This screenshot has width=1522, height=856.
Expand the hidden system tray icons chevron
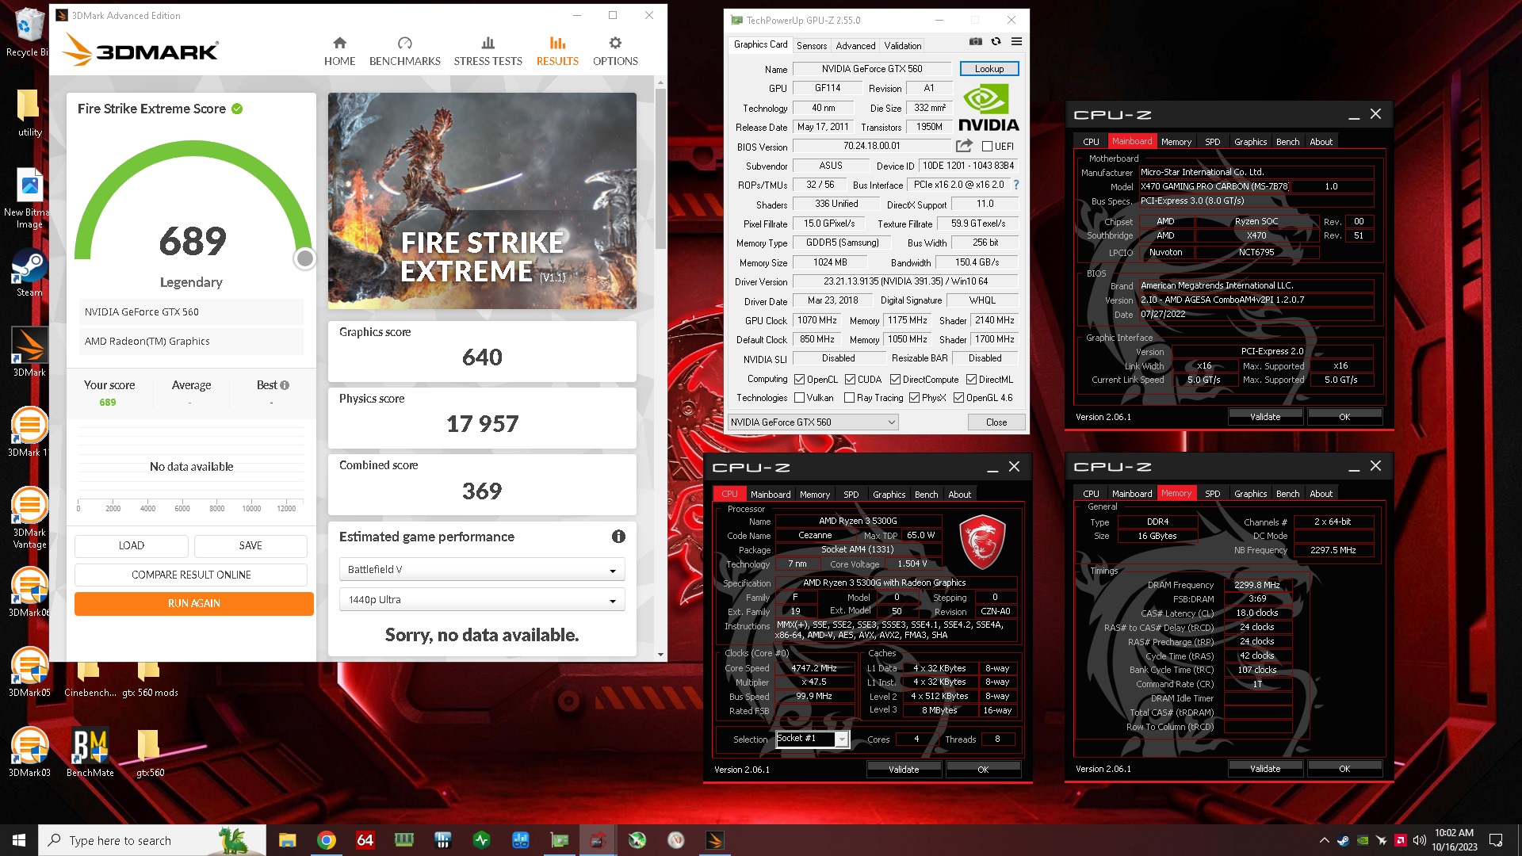tap(1324, 840)
